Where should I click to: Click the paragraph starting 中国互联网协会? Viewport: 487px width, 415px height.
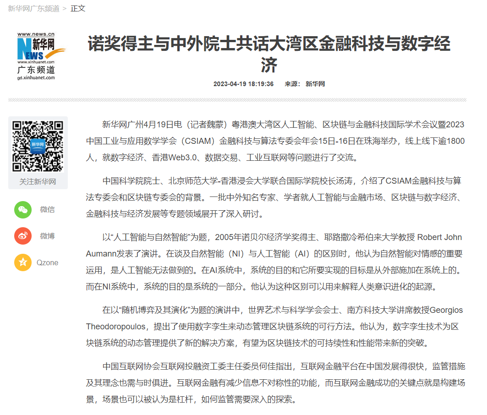275,382
